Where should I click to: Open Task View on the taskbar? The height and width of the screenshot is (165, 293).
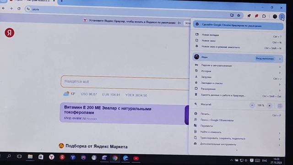19,156
